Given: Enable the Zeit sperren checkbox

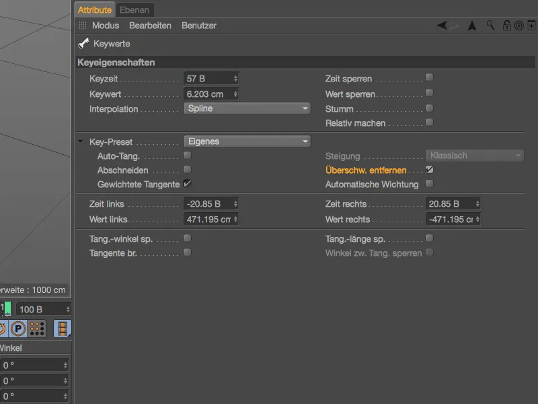Looking at the screenshot, I should pos(428,77).
